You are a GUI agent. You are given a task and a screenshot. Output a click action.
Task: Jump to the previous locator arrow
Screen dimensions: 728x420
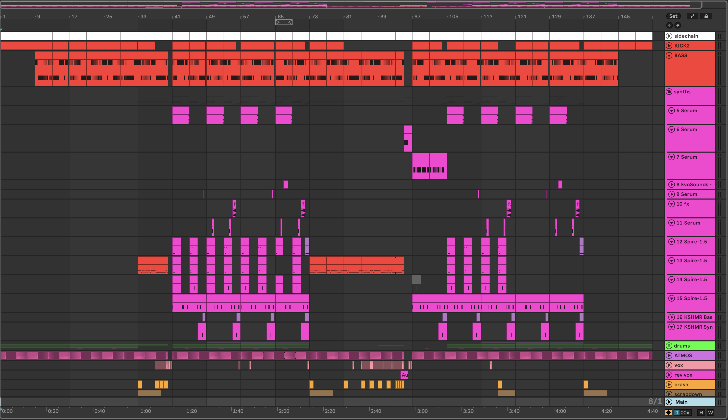pyautogui.click(x=670, y=25)
